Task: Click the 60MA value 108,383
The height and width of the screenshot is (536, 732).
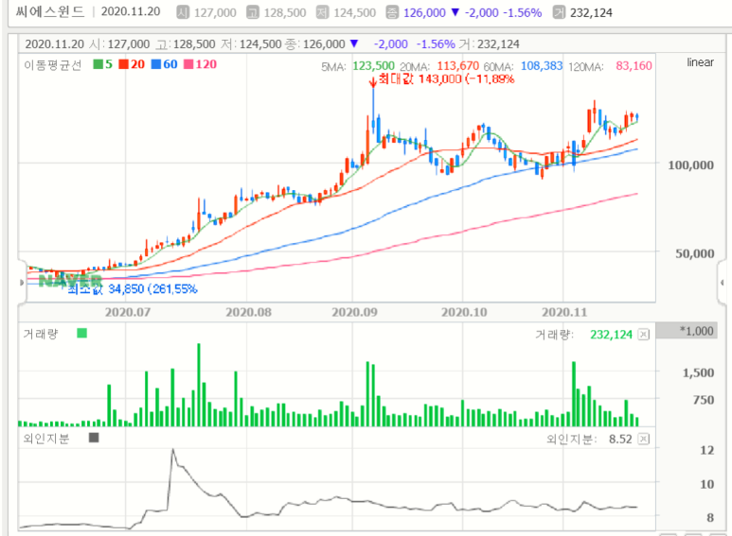Action: pyautogui.click(x=542, y=66)
